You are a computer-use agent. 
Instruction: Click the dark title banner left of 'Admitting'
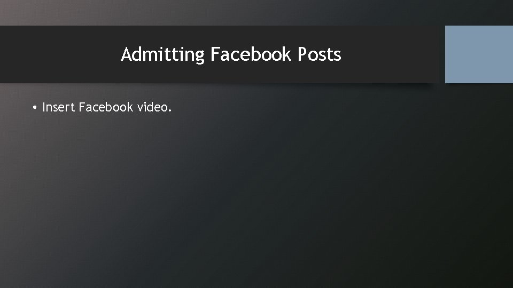tap(59, 54)
